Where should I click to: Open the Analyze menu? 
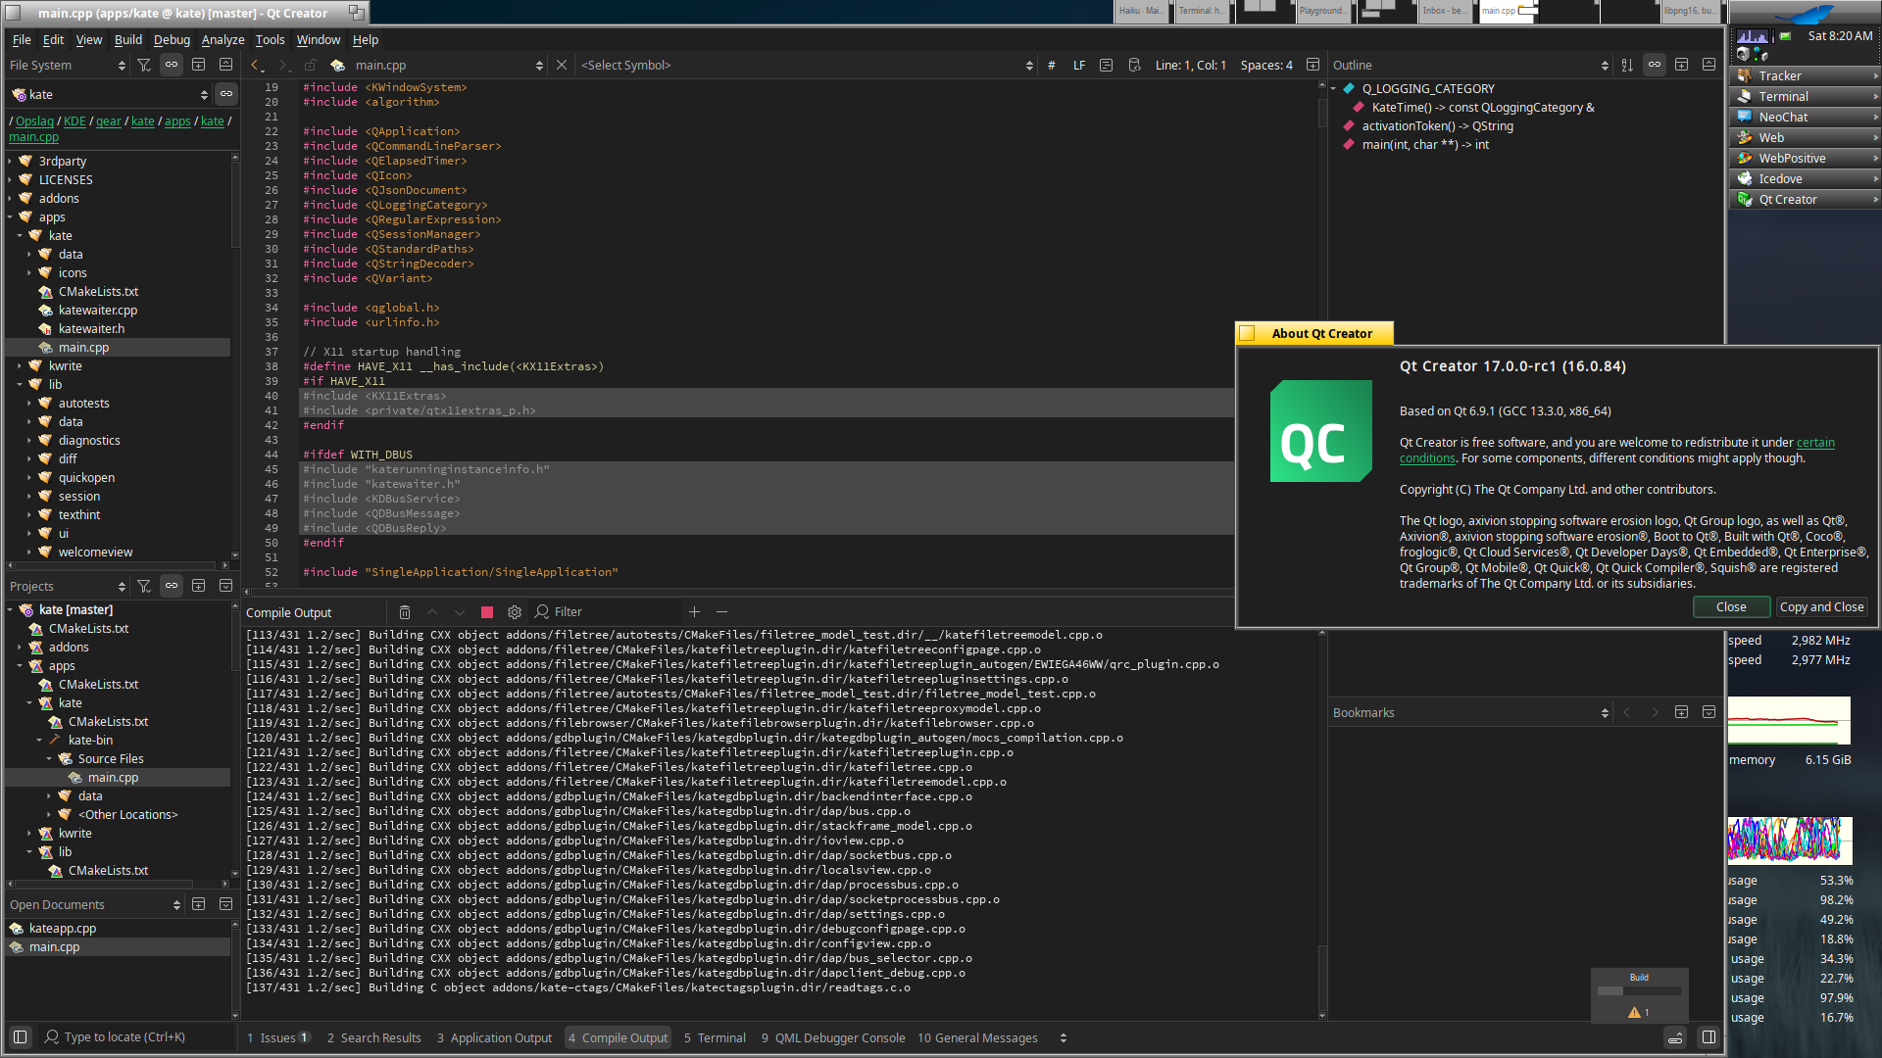[223, 40]
